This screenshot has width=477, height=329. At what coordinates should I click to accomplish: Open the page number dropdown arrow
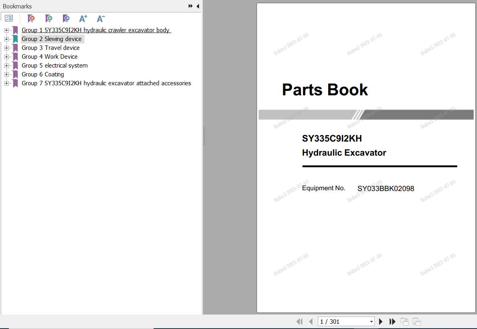(371, 322)
